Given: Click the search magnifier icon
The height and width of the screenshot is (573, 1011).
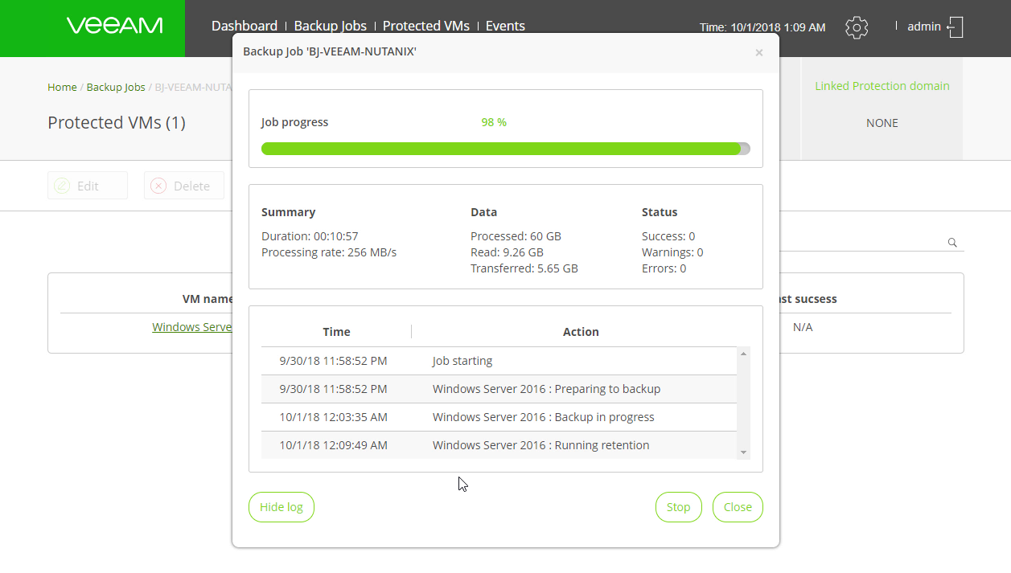Looking at the screenshot, I should tap(952, 243).
